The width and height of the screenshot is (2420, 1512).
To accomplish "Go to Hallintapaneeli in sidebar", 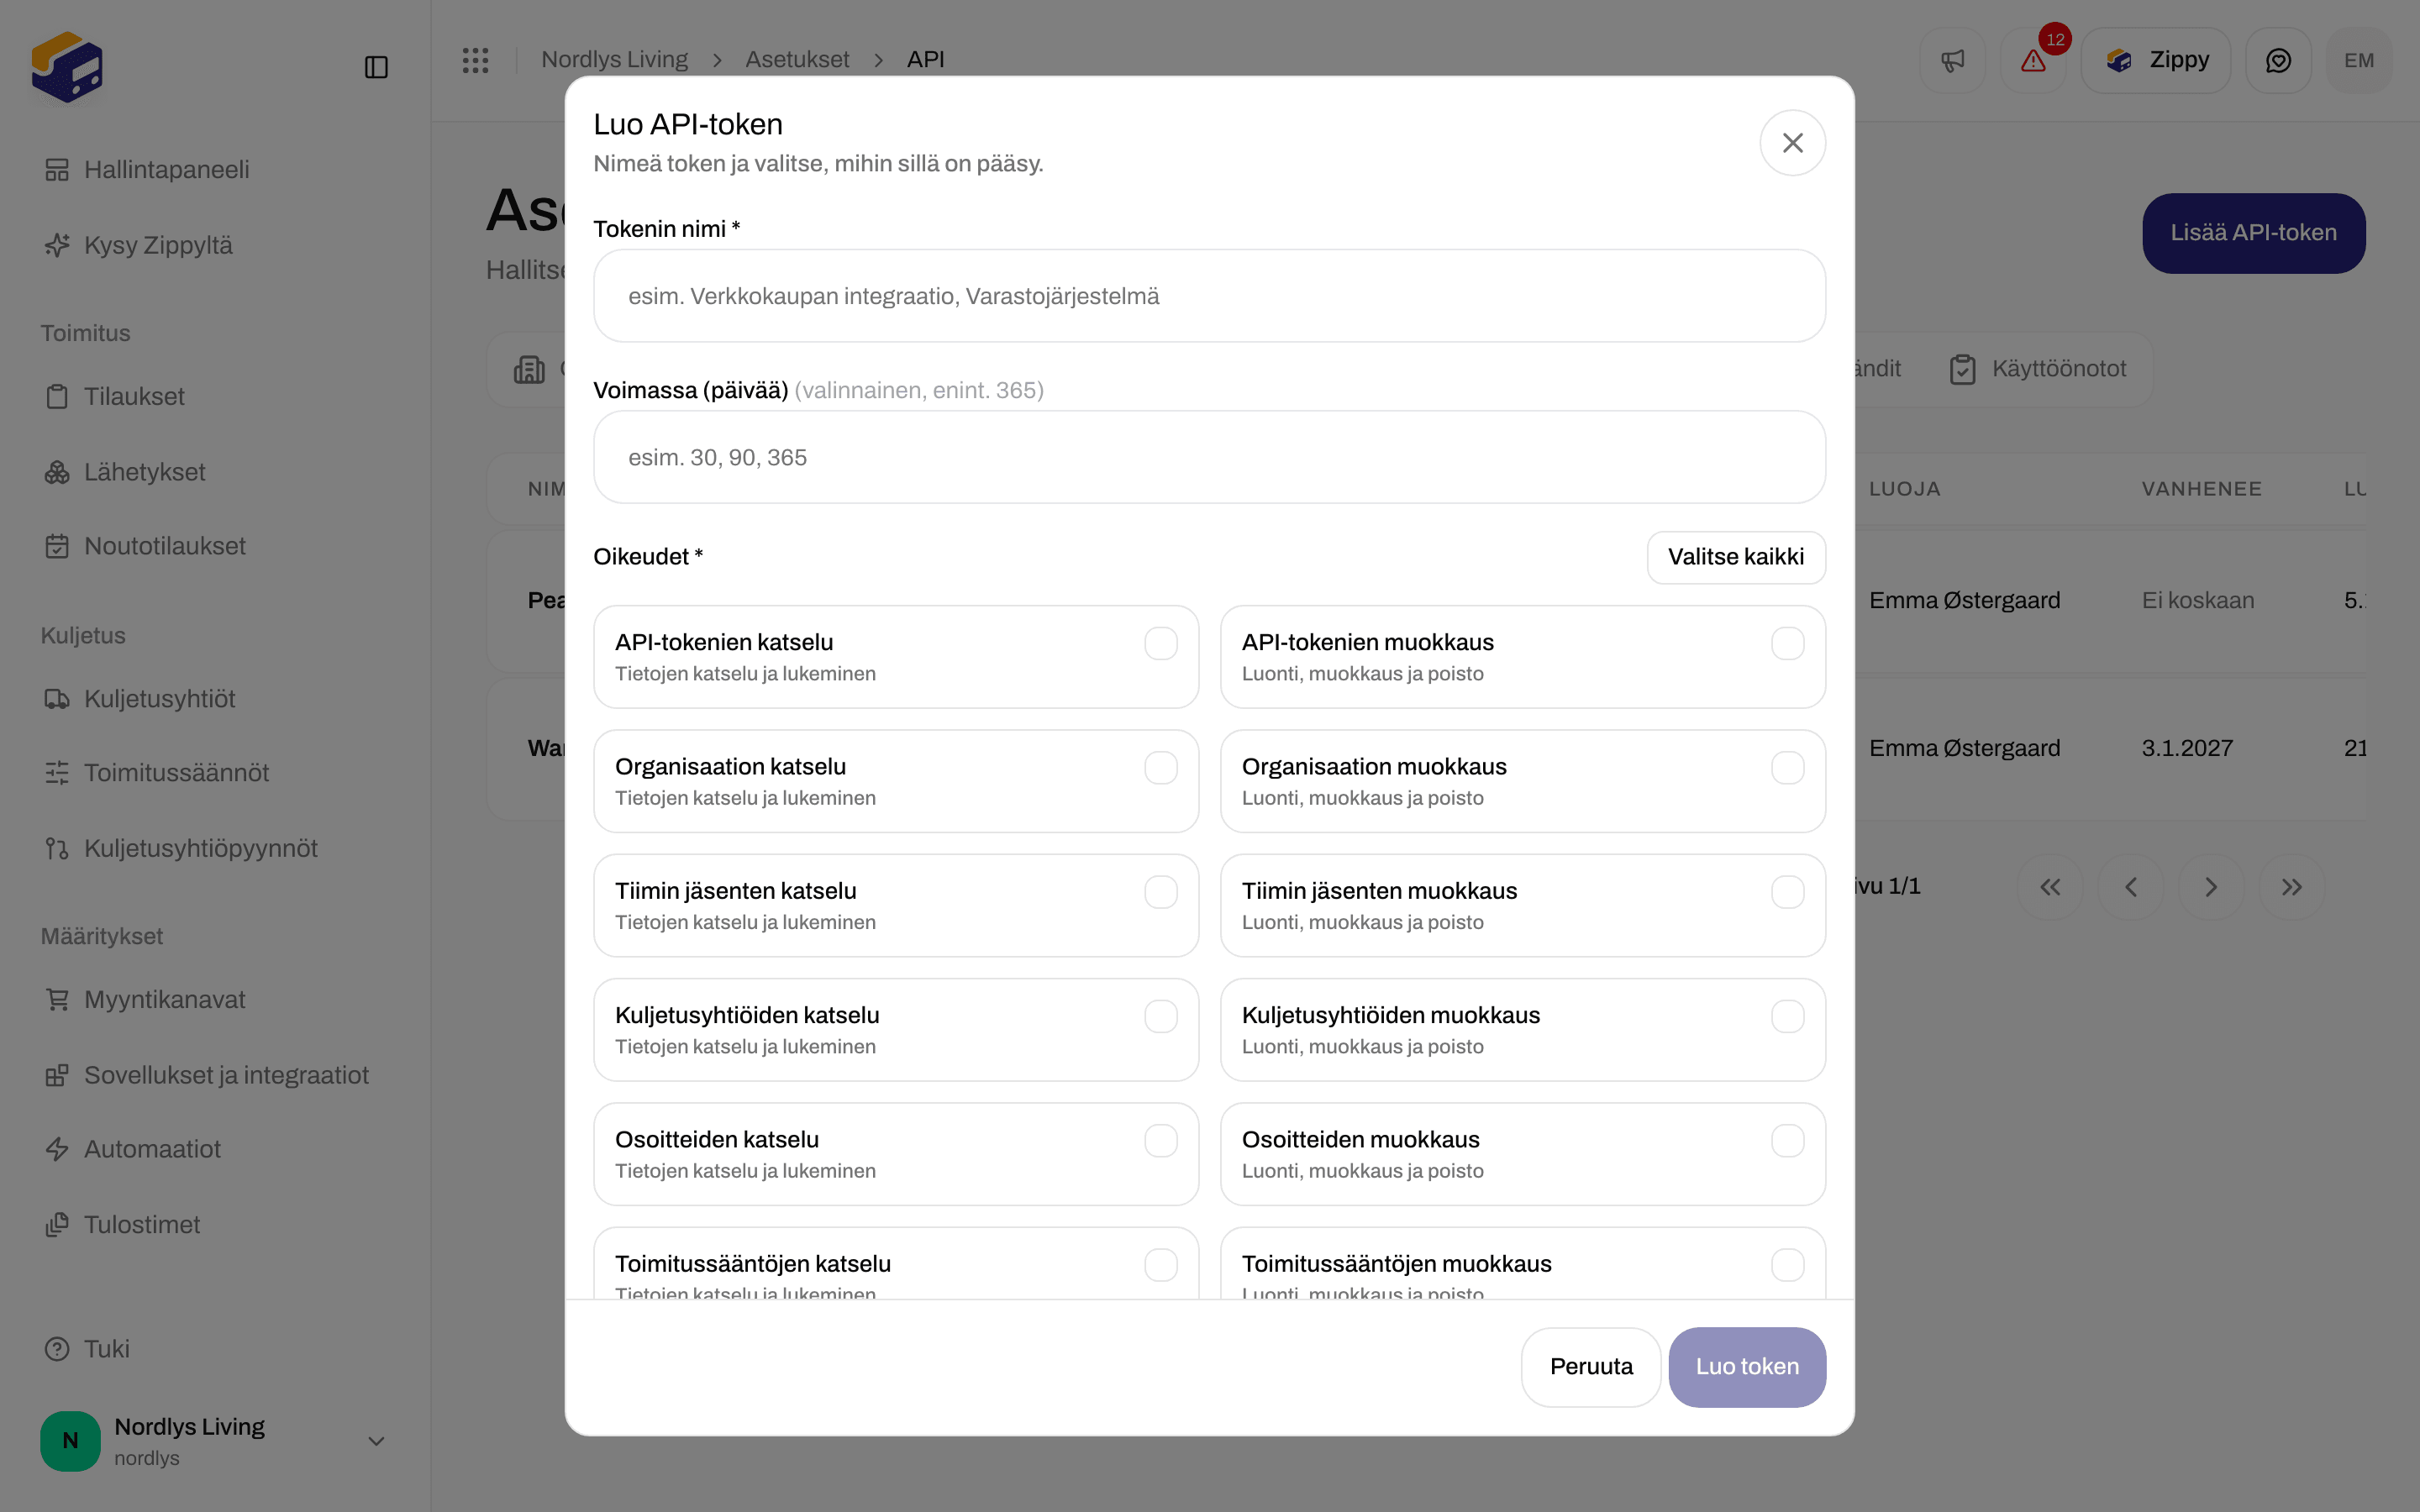I will [x=147, y=170].
